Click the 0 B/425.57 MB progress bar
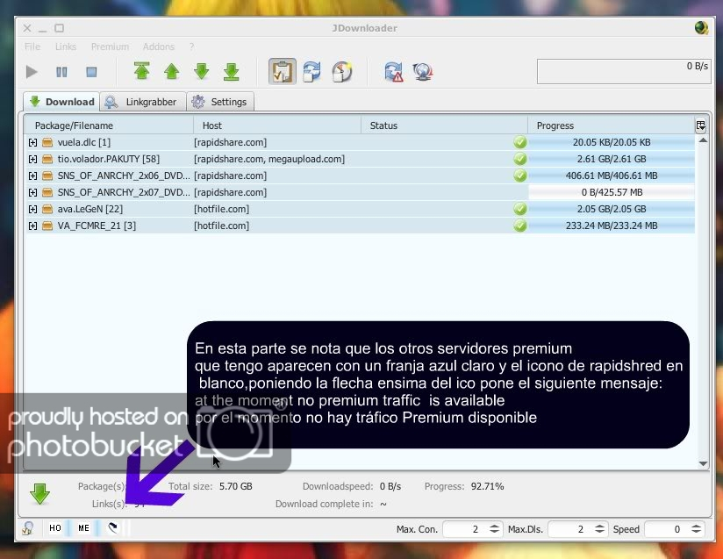 pyautogui.click(x=612, y=192)
